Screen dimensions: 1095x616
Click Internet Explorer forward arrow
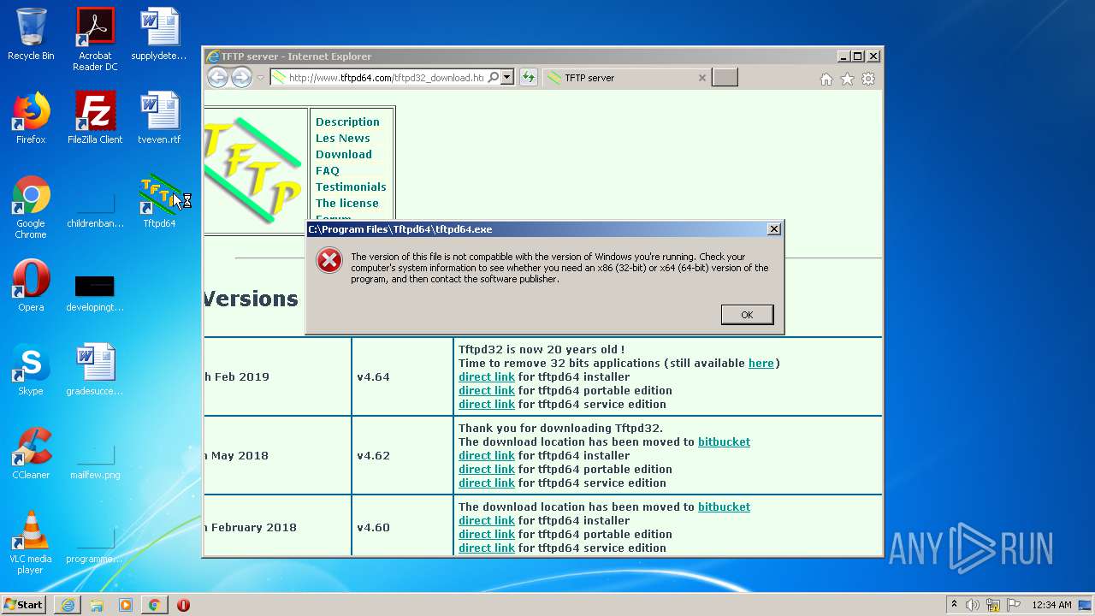tap(242, 78)
